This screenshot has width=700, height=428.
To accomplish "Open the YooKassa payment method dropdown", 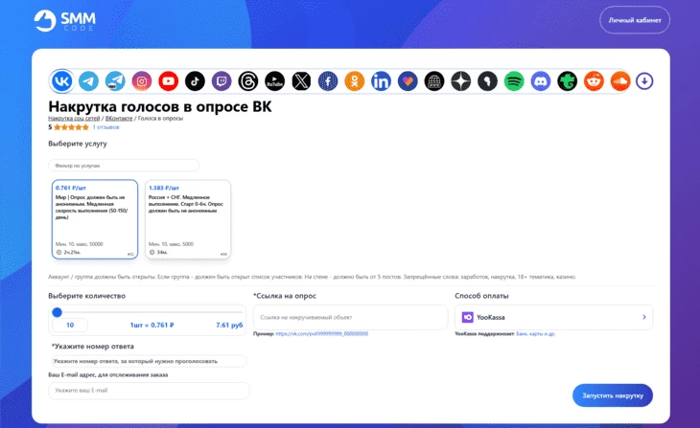I will [x=553, y=317].
